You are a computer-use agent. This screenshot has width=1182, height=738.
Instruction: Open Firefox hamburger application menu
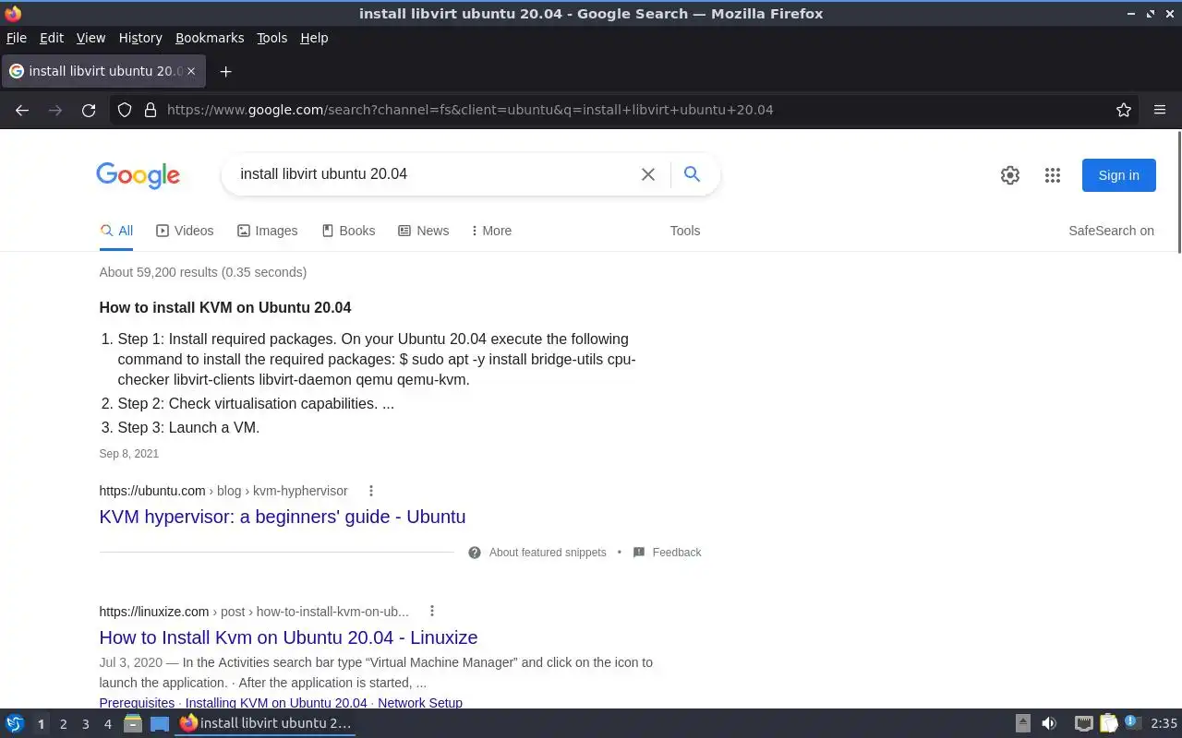coord(1160,110)
